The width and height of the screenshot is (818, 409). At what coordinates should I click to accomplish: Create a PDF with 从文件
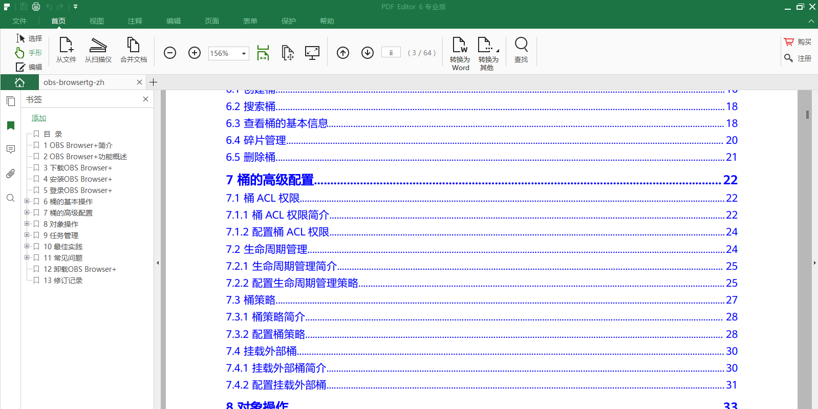pos(66,50)
